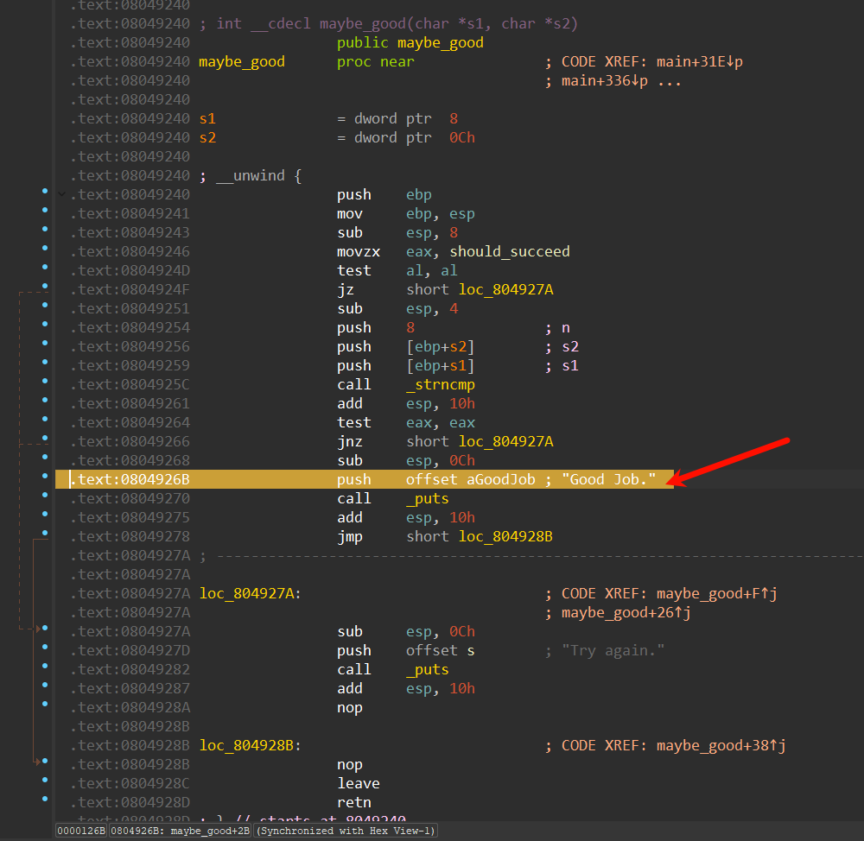The image size is (864, 841).
Task: Toggle breakpoint dot at address 08049240
Action: pyautogui.click(x=45, y=191)
